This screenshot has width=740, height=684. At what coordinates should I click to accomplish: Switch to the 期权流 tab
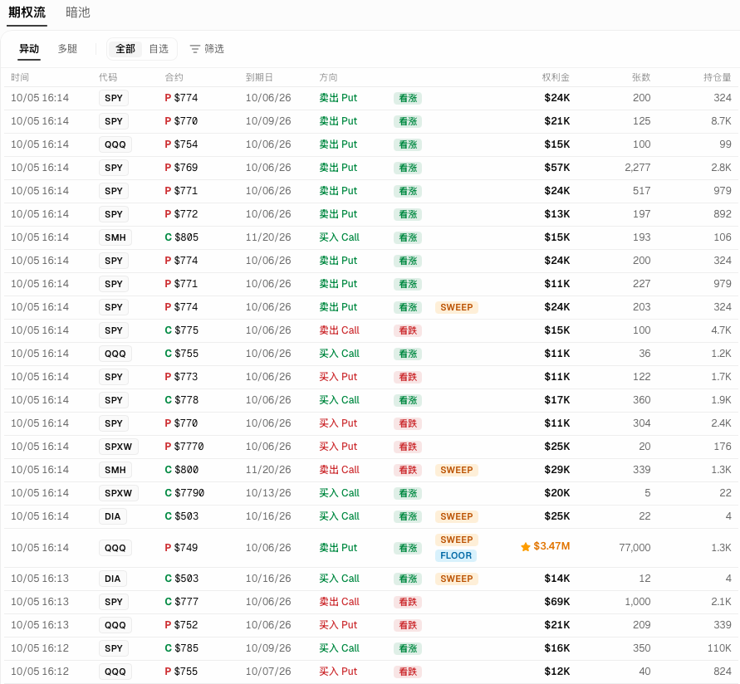click(x=27, y=12)
